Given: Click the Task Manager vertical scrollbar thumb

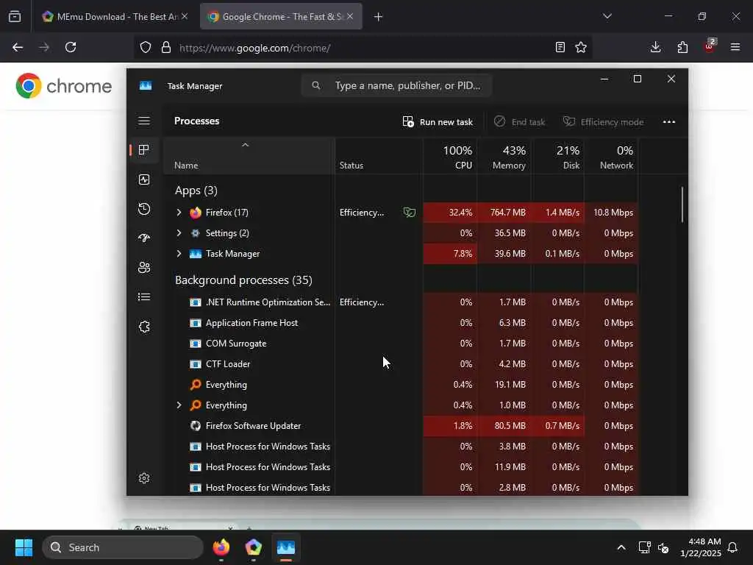Looking at the screenshot, I should coord(682,205).
